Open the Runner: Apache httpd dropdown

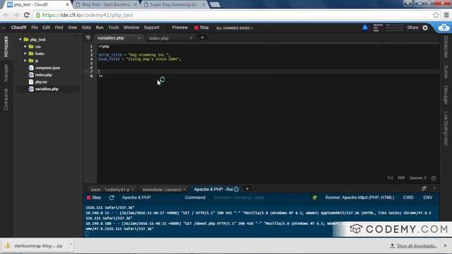[x=359, y=198]
